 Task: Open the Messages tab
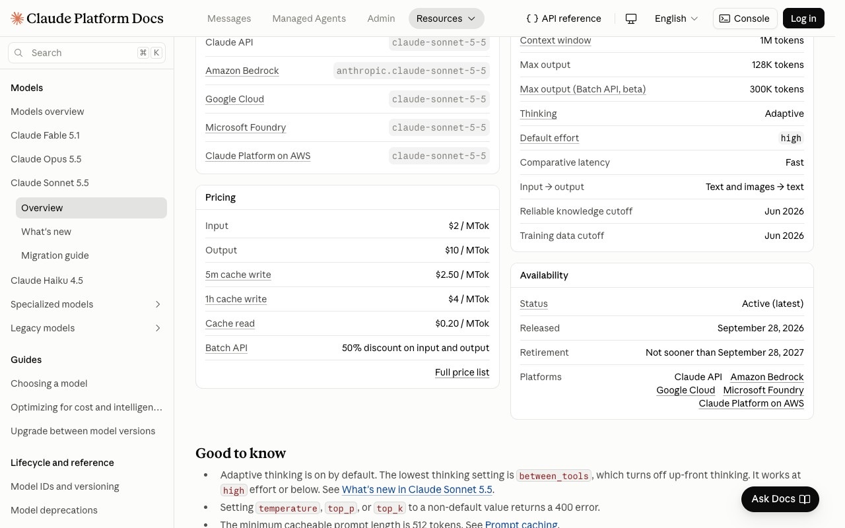229,18
